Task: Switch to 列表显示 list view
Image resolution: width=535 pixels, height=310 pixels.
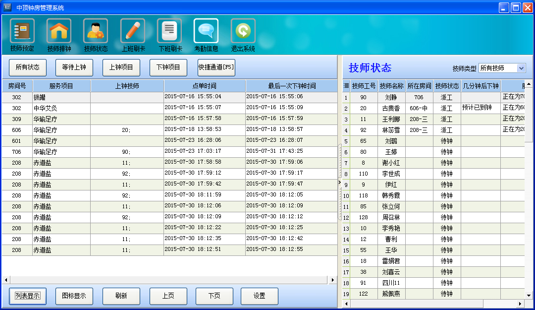Action: (x=28, y=296)
